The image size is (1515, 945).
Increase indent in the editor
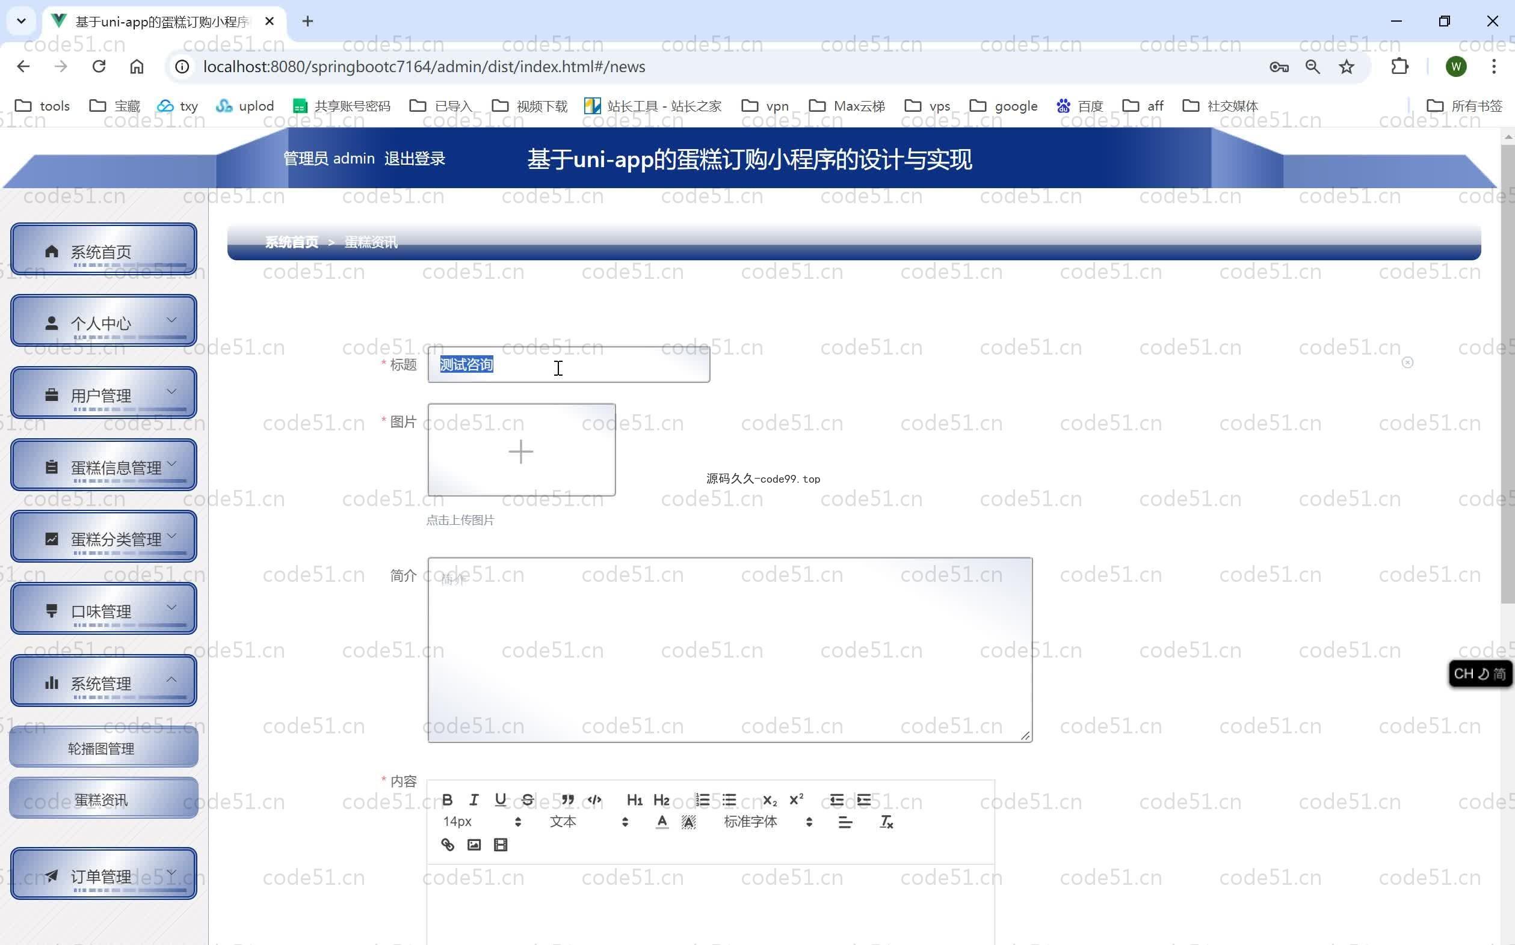click(863, 800)
